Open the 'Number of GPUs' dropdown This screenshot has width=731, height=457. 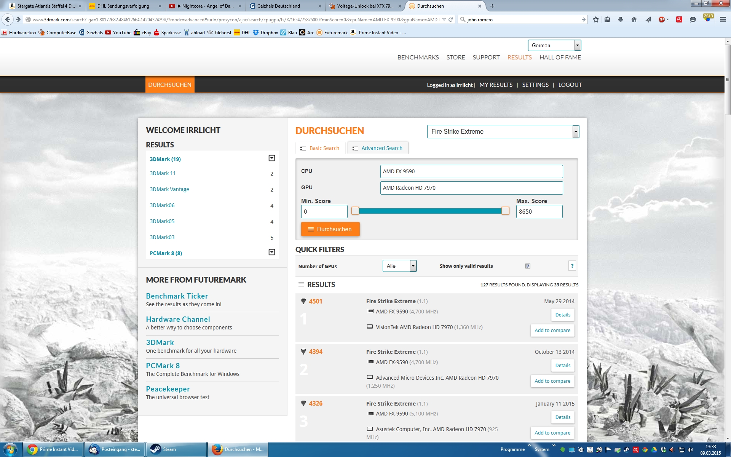click(414, 266)
